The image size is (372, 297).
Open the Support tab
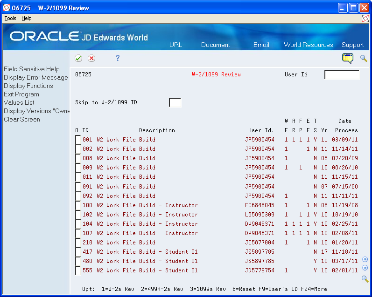point(352,45)
